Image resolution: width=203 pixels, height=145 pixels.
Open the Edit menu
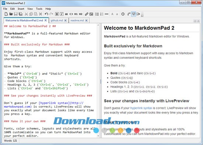tap(13, 9)
